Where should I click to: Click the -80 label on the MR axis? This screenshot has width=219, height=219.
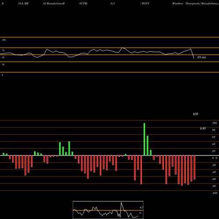click(x=214, y=186)
